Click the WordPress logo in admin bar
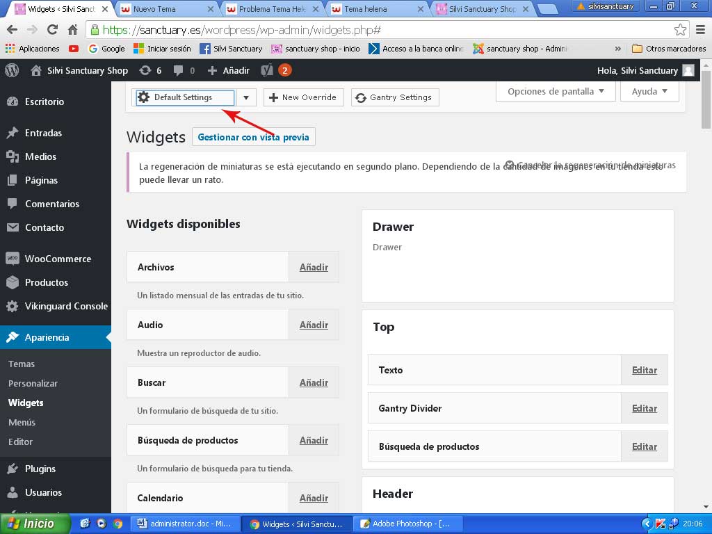Screen dimensions: 712x534 point(12,70)
